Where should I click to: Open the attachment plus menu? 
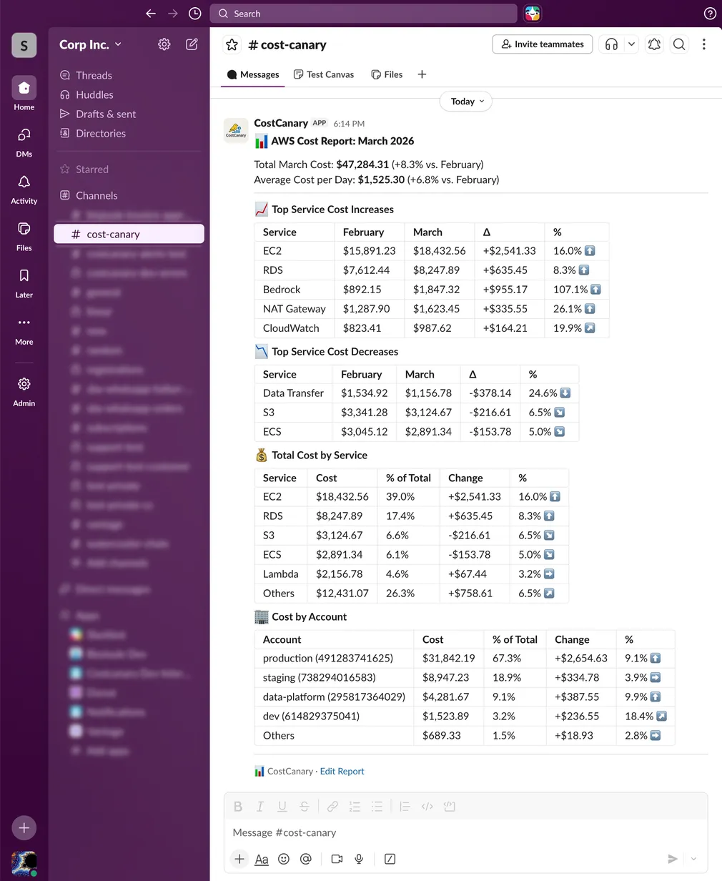point(239,859)
